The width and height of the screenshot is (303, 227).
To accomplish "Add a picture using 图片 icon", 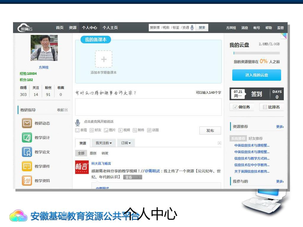I will [106, 130].
